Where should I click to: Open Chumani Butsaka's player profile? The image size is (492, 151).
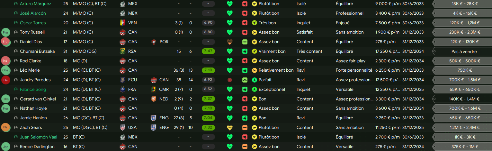37,51
